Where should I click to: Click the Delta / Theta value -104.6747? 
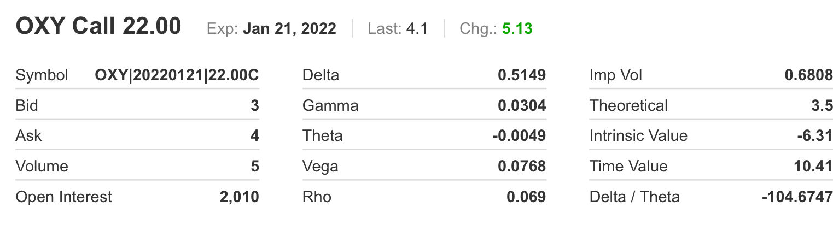(x=797, y=197)
